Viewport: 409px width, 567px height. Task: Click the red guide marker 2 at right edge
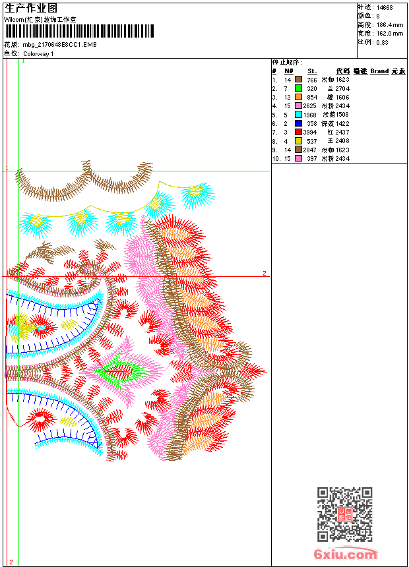coord(265,274)
